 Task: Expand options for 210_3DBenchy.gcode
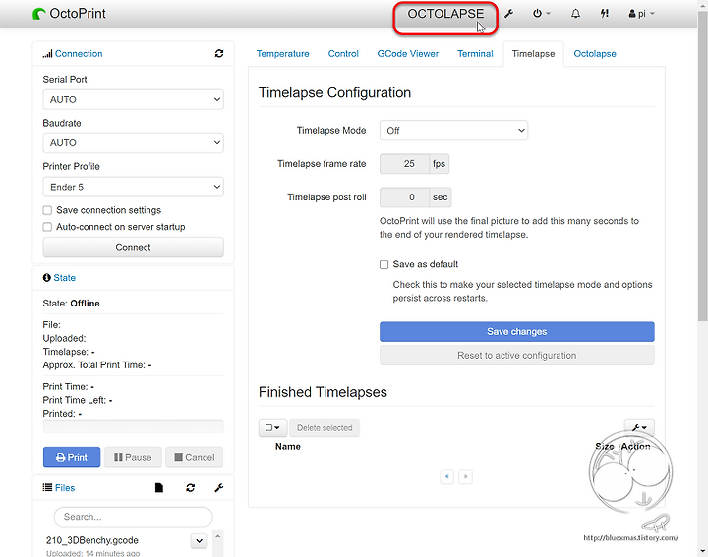click(x=199, y=540)
